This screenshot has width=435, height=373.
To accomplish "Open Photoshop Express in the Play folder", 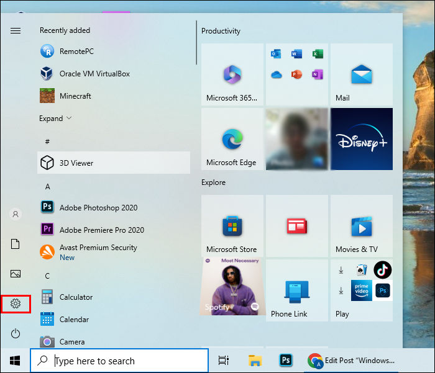I will pyautogui.click(x=383, y=290).
